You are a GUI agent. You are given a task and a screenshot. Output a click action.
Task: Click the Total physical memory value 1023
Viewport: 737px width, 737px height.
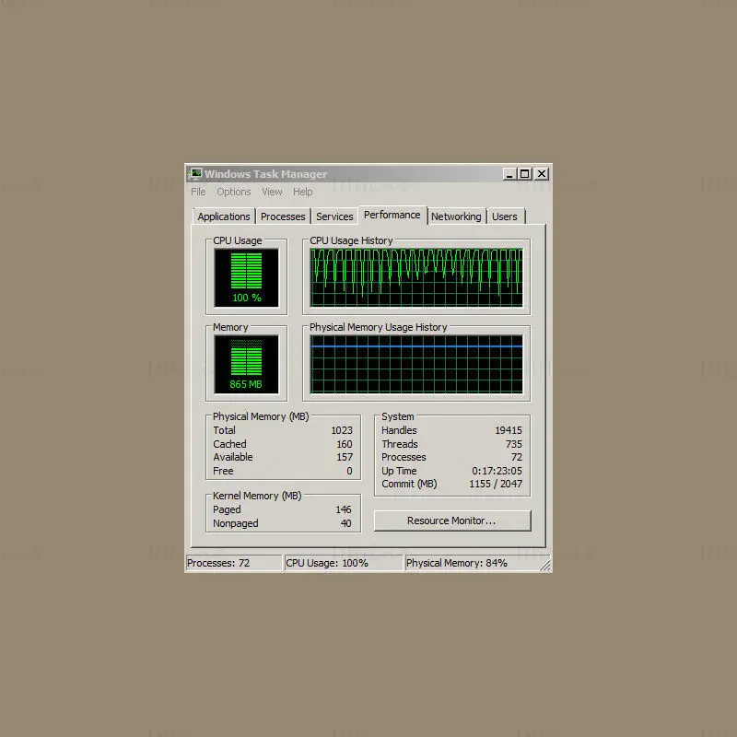tap(342, 430)
